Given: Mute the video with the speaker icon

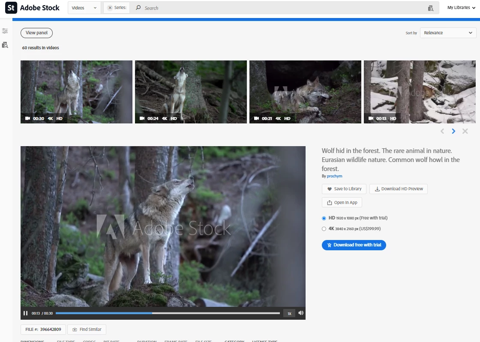Looking at the screenshot, I should 301,313.
